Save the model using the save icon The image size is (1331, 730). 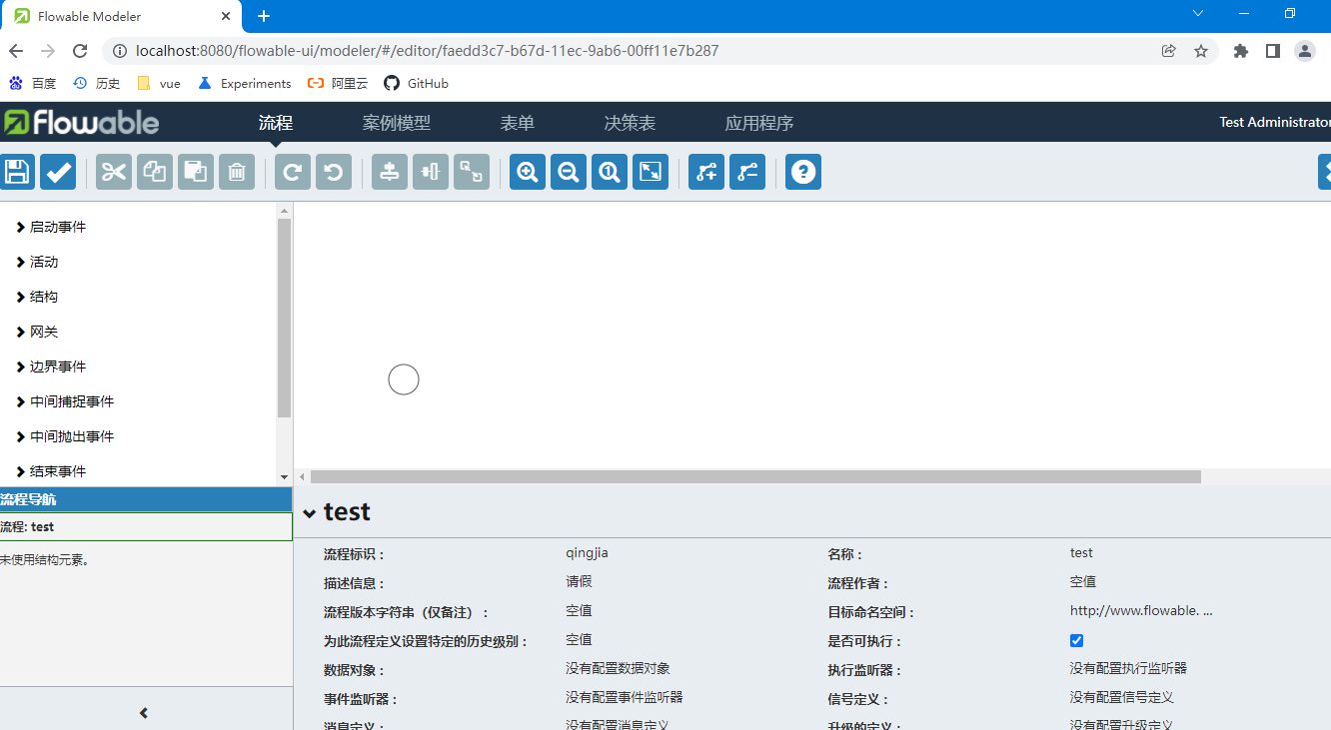pyautogui.click(x=17, y=172)
